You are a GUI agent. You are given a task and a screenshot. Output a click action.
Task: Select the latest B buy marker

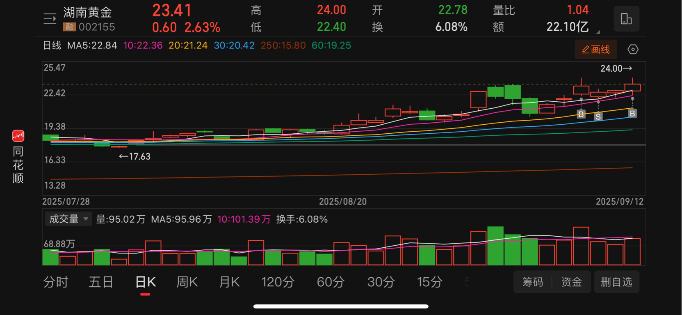pyautogui.click(x=632, y=114)
